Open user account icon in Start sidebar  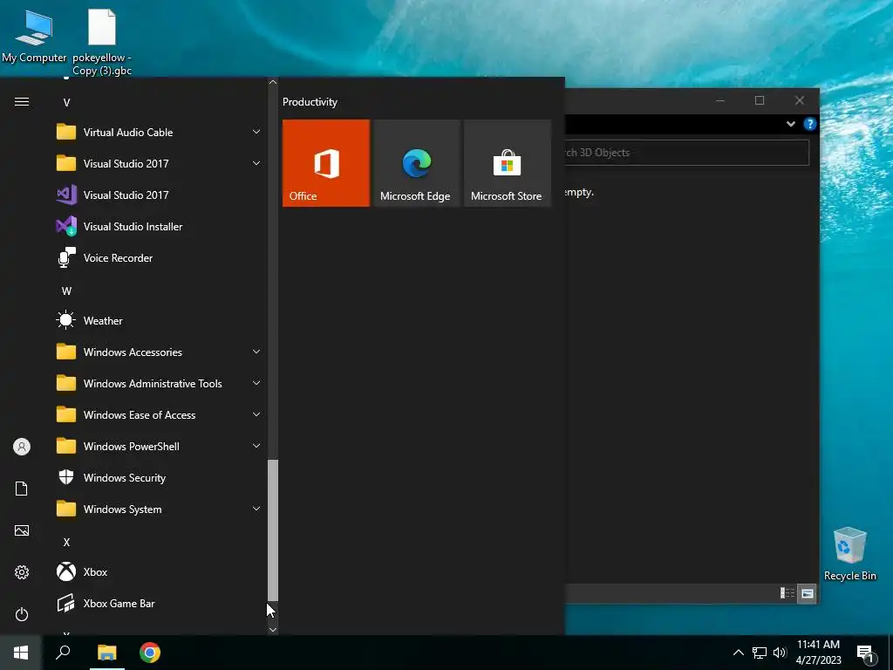click(x=22, y=447)
